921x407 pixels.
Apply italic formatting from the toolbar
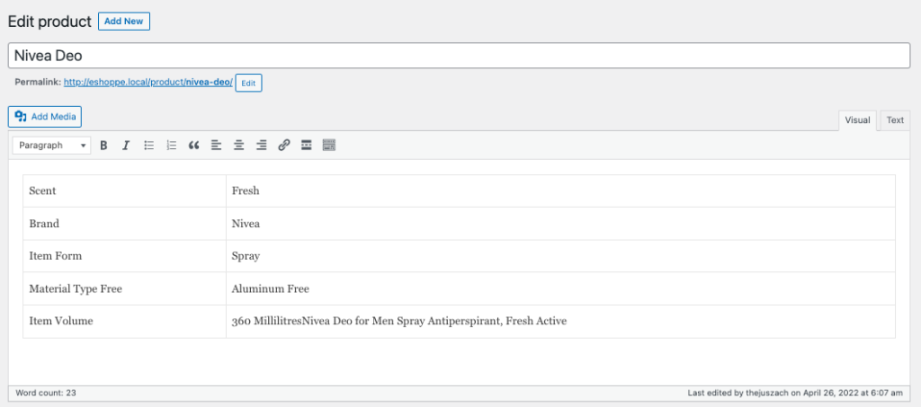(126, 145)
